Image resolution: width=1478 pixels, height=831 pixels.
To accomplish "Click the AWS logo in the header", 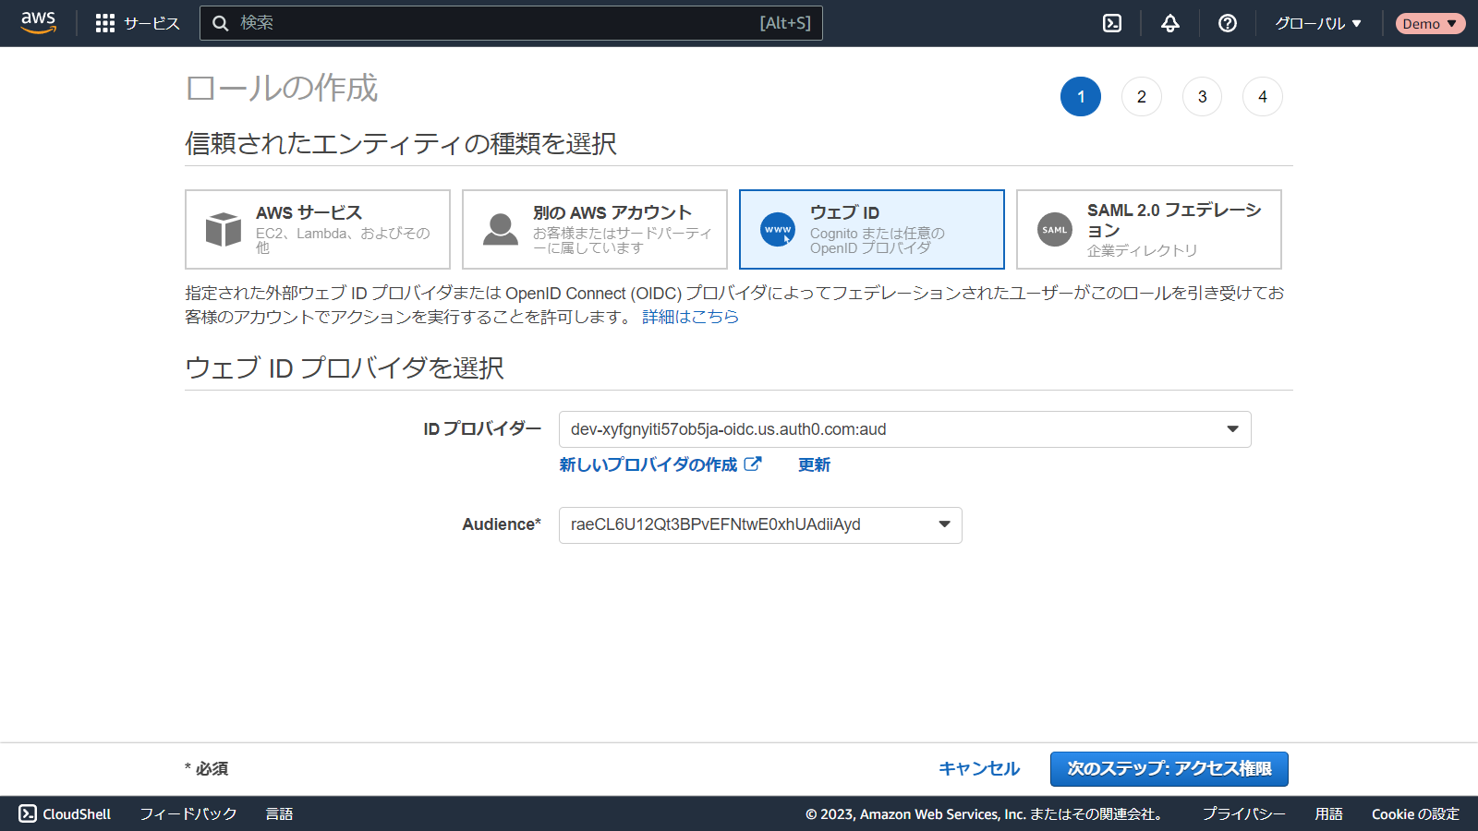I will (38, 23).
